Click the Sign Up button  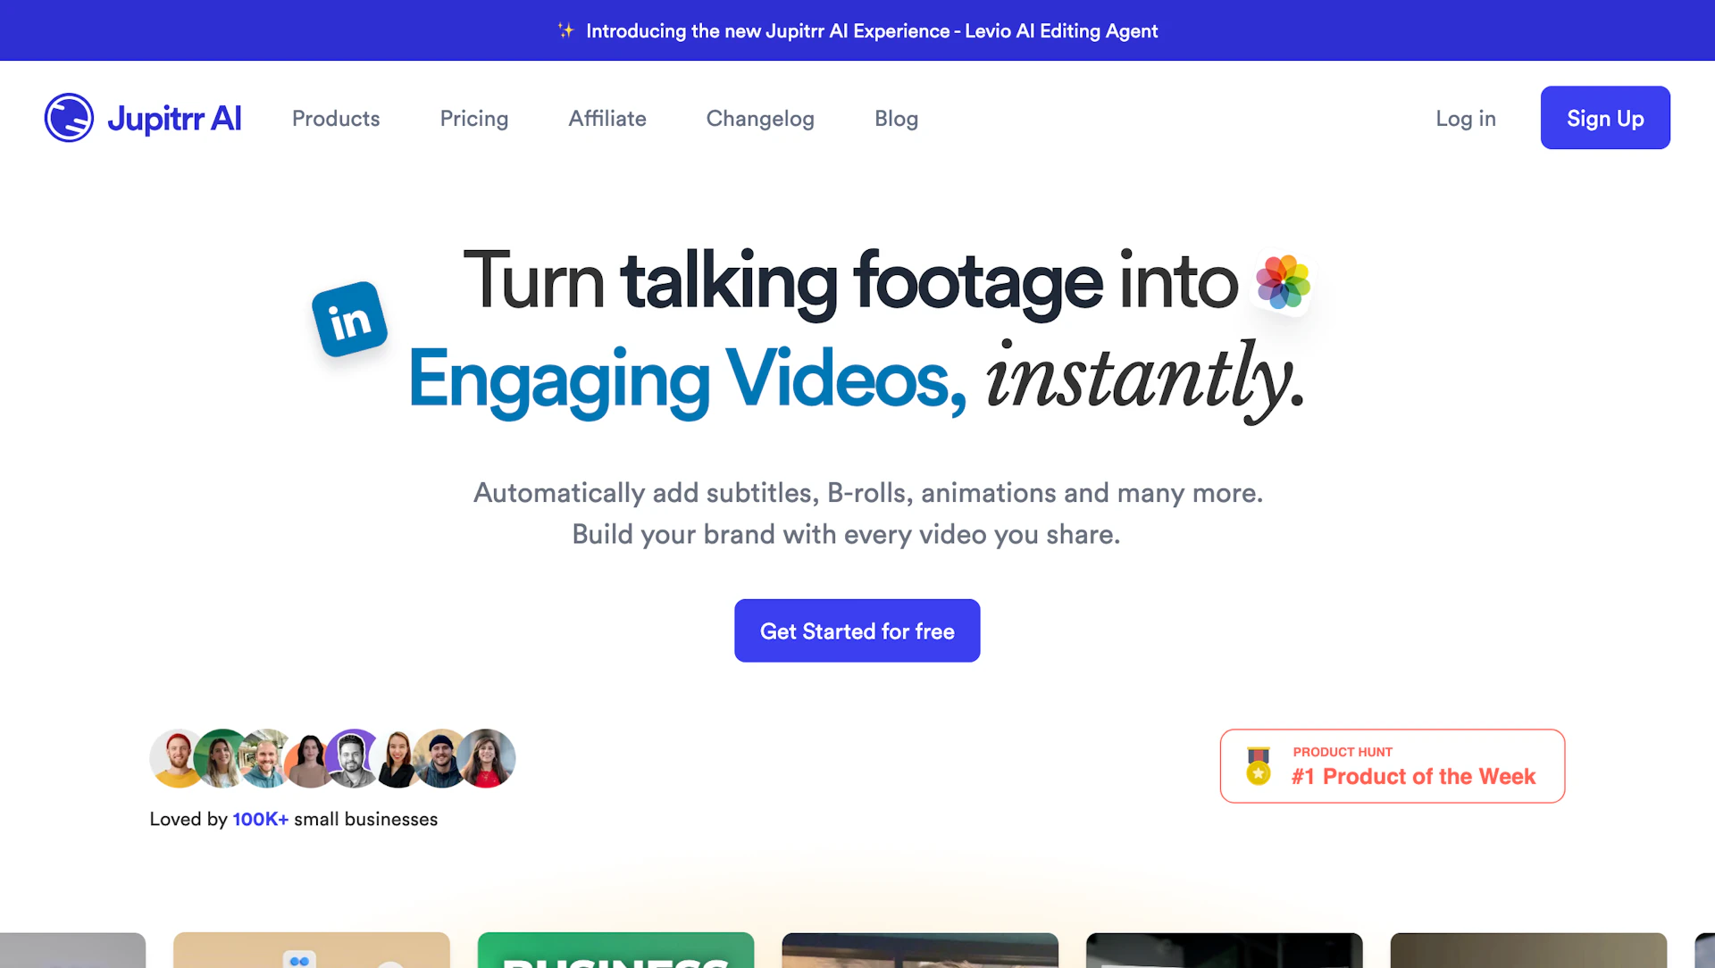(x=1605, y=118)
